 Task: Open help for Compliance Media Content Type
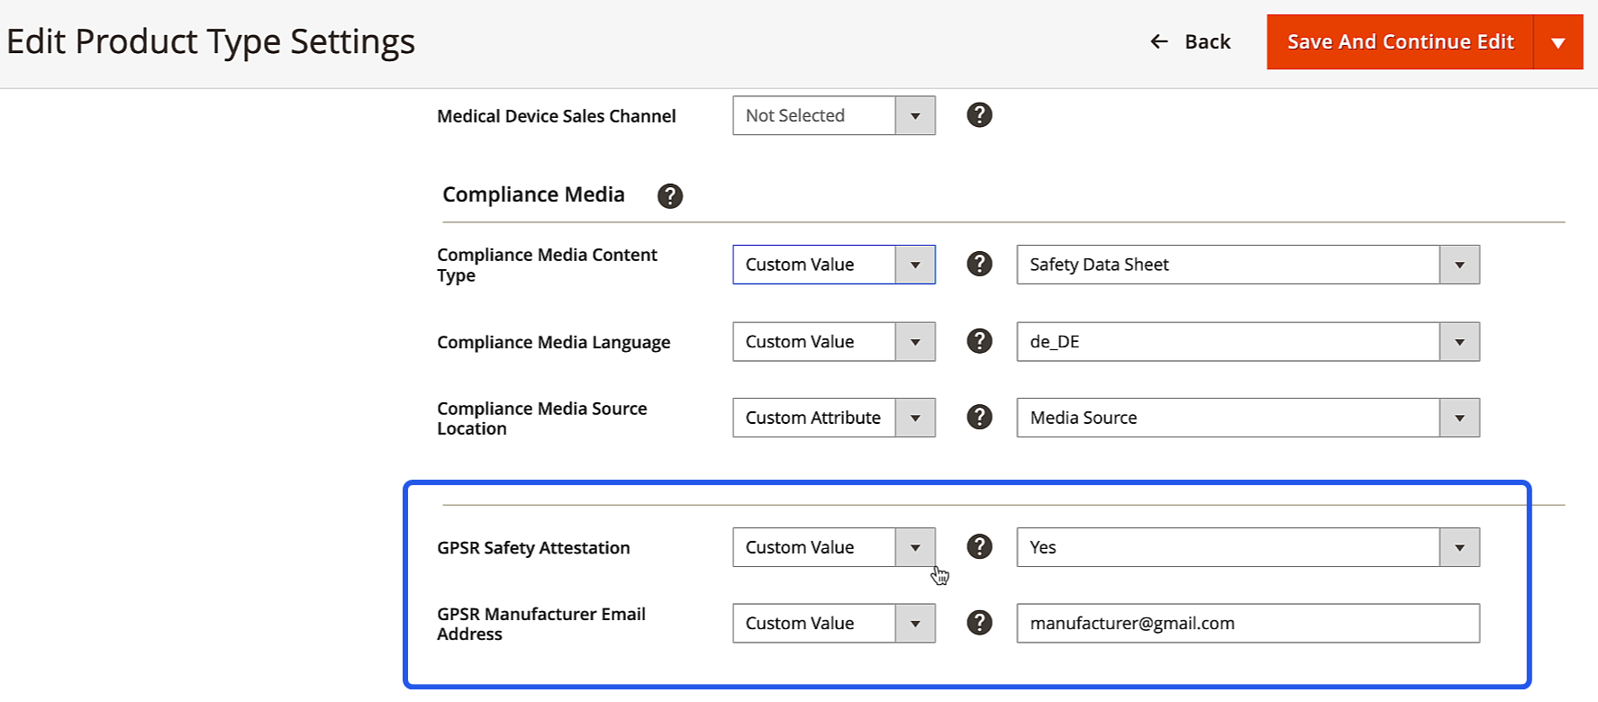979,264
